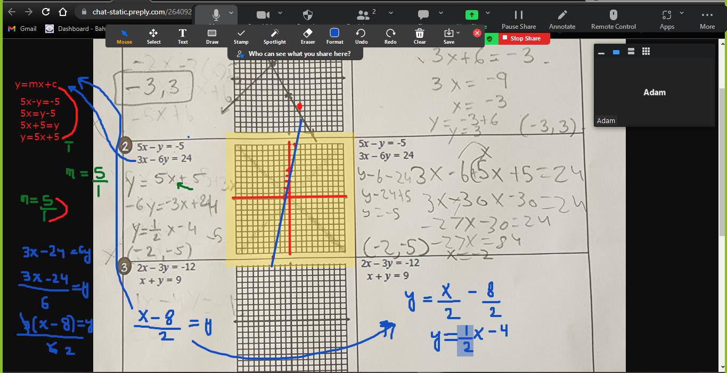Toggle the microphone mute button
The height and width of the screenshot is (373, 727).
[x=216, y=15]
